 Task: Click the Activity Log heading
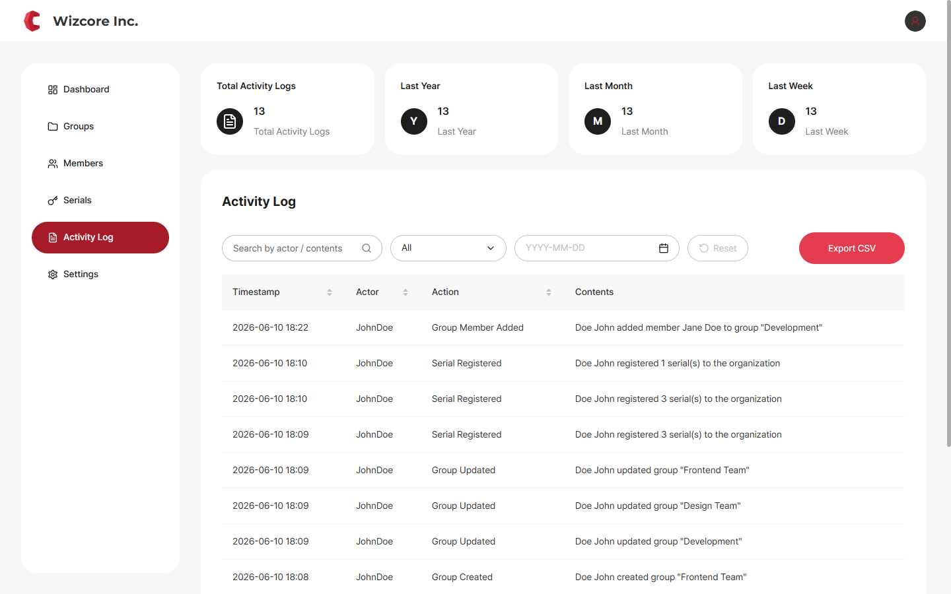[259, 202]
